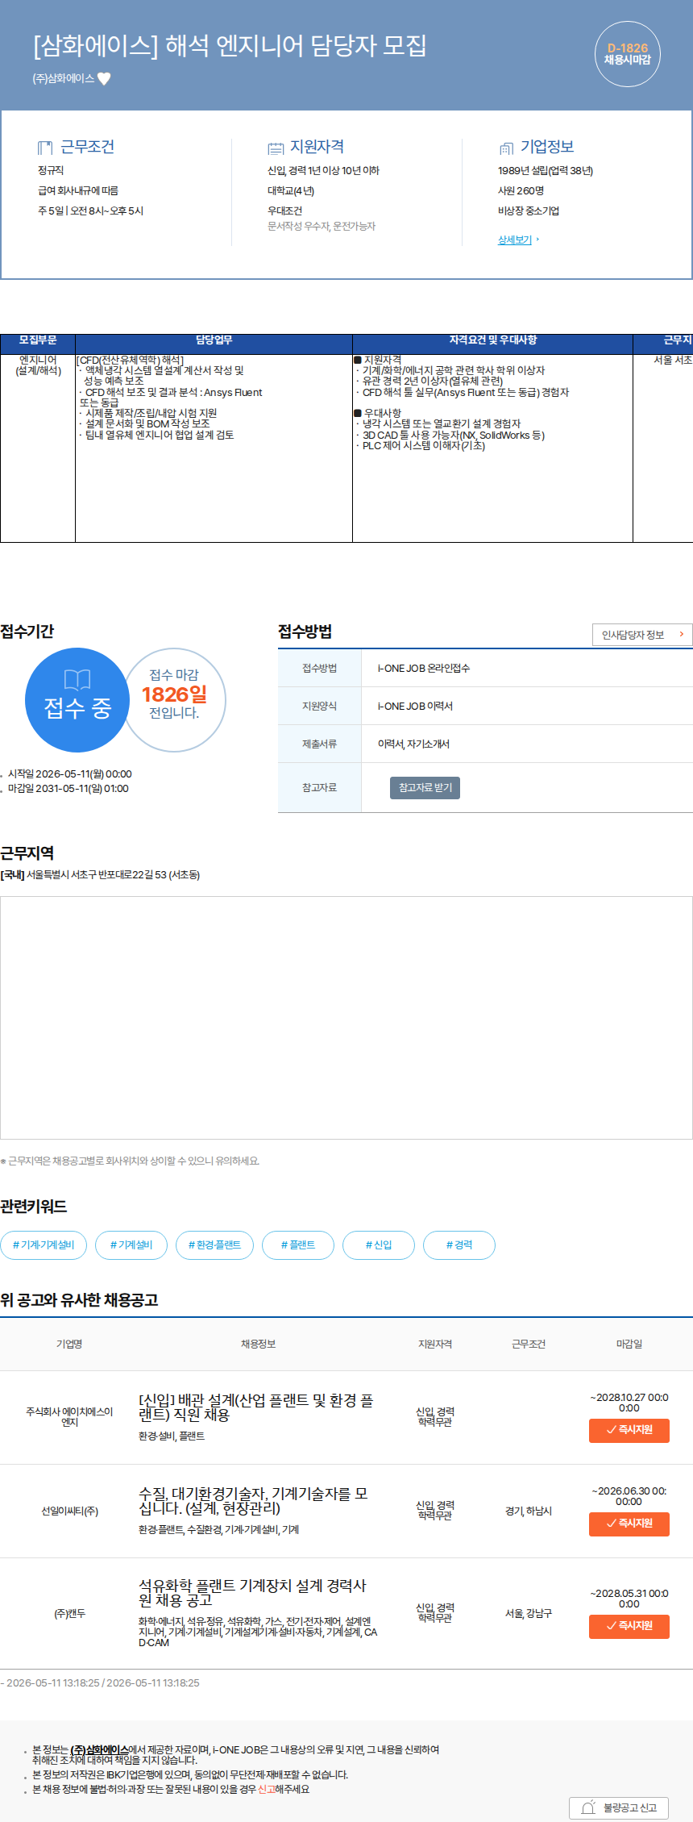Select the #기계·기계설비 keyword tag

44,1245
